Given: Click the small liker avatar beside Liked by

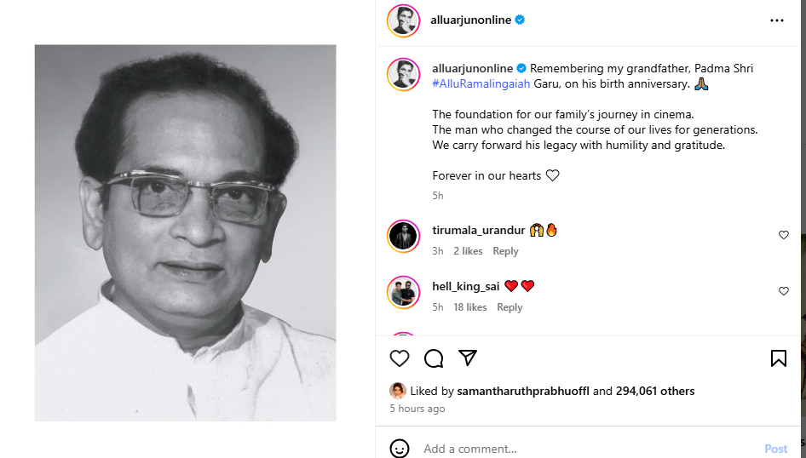Looking at the screenshot, I should coord(397,391).
